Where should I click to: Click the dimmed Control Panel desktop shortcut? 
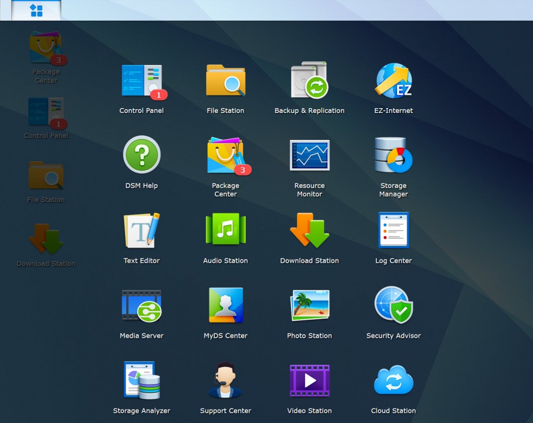[46, 118]
